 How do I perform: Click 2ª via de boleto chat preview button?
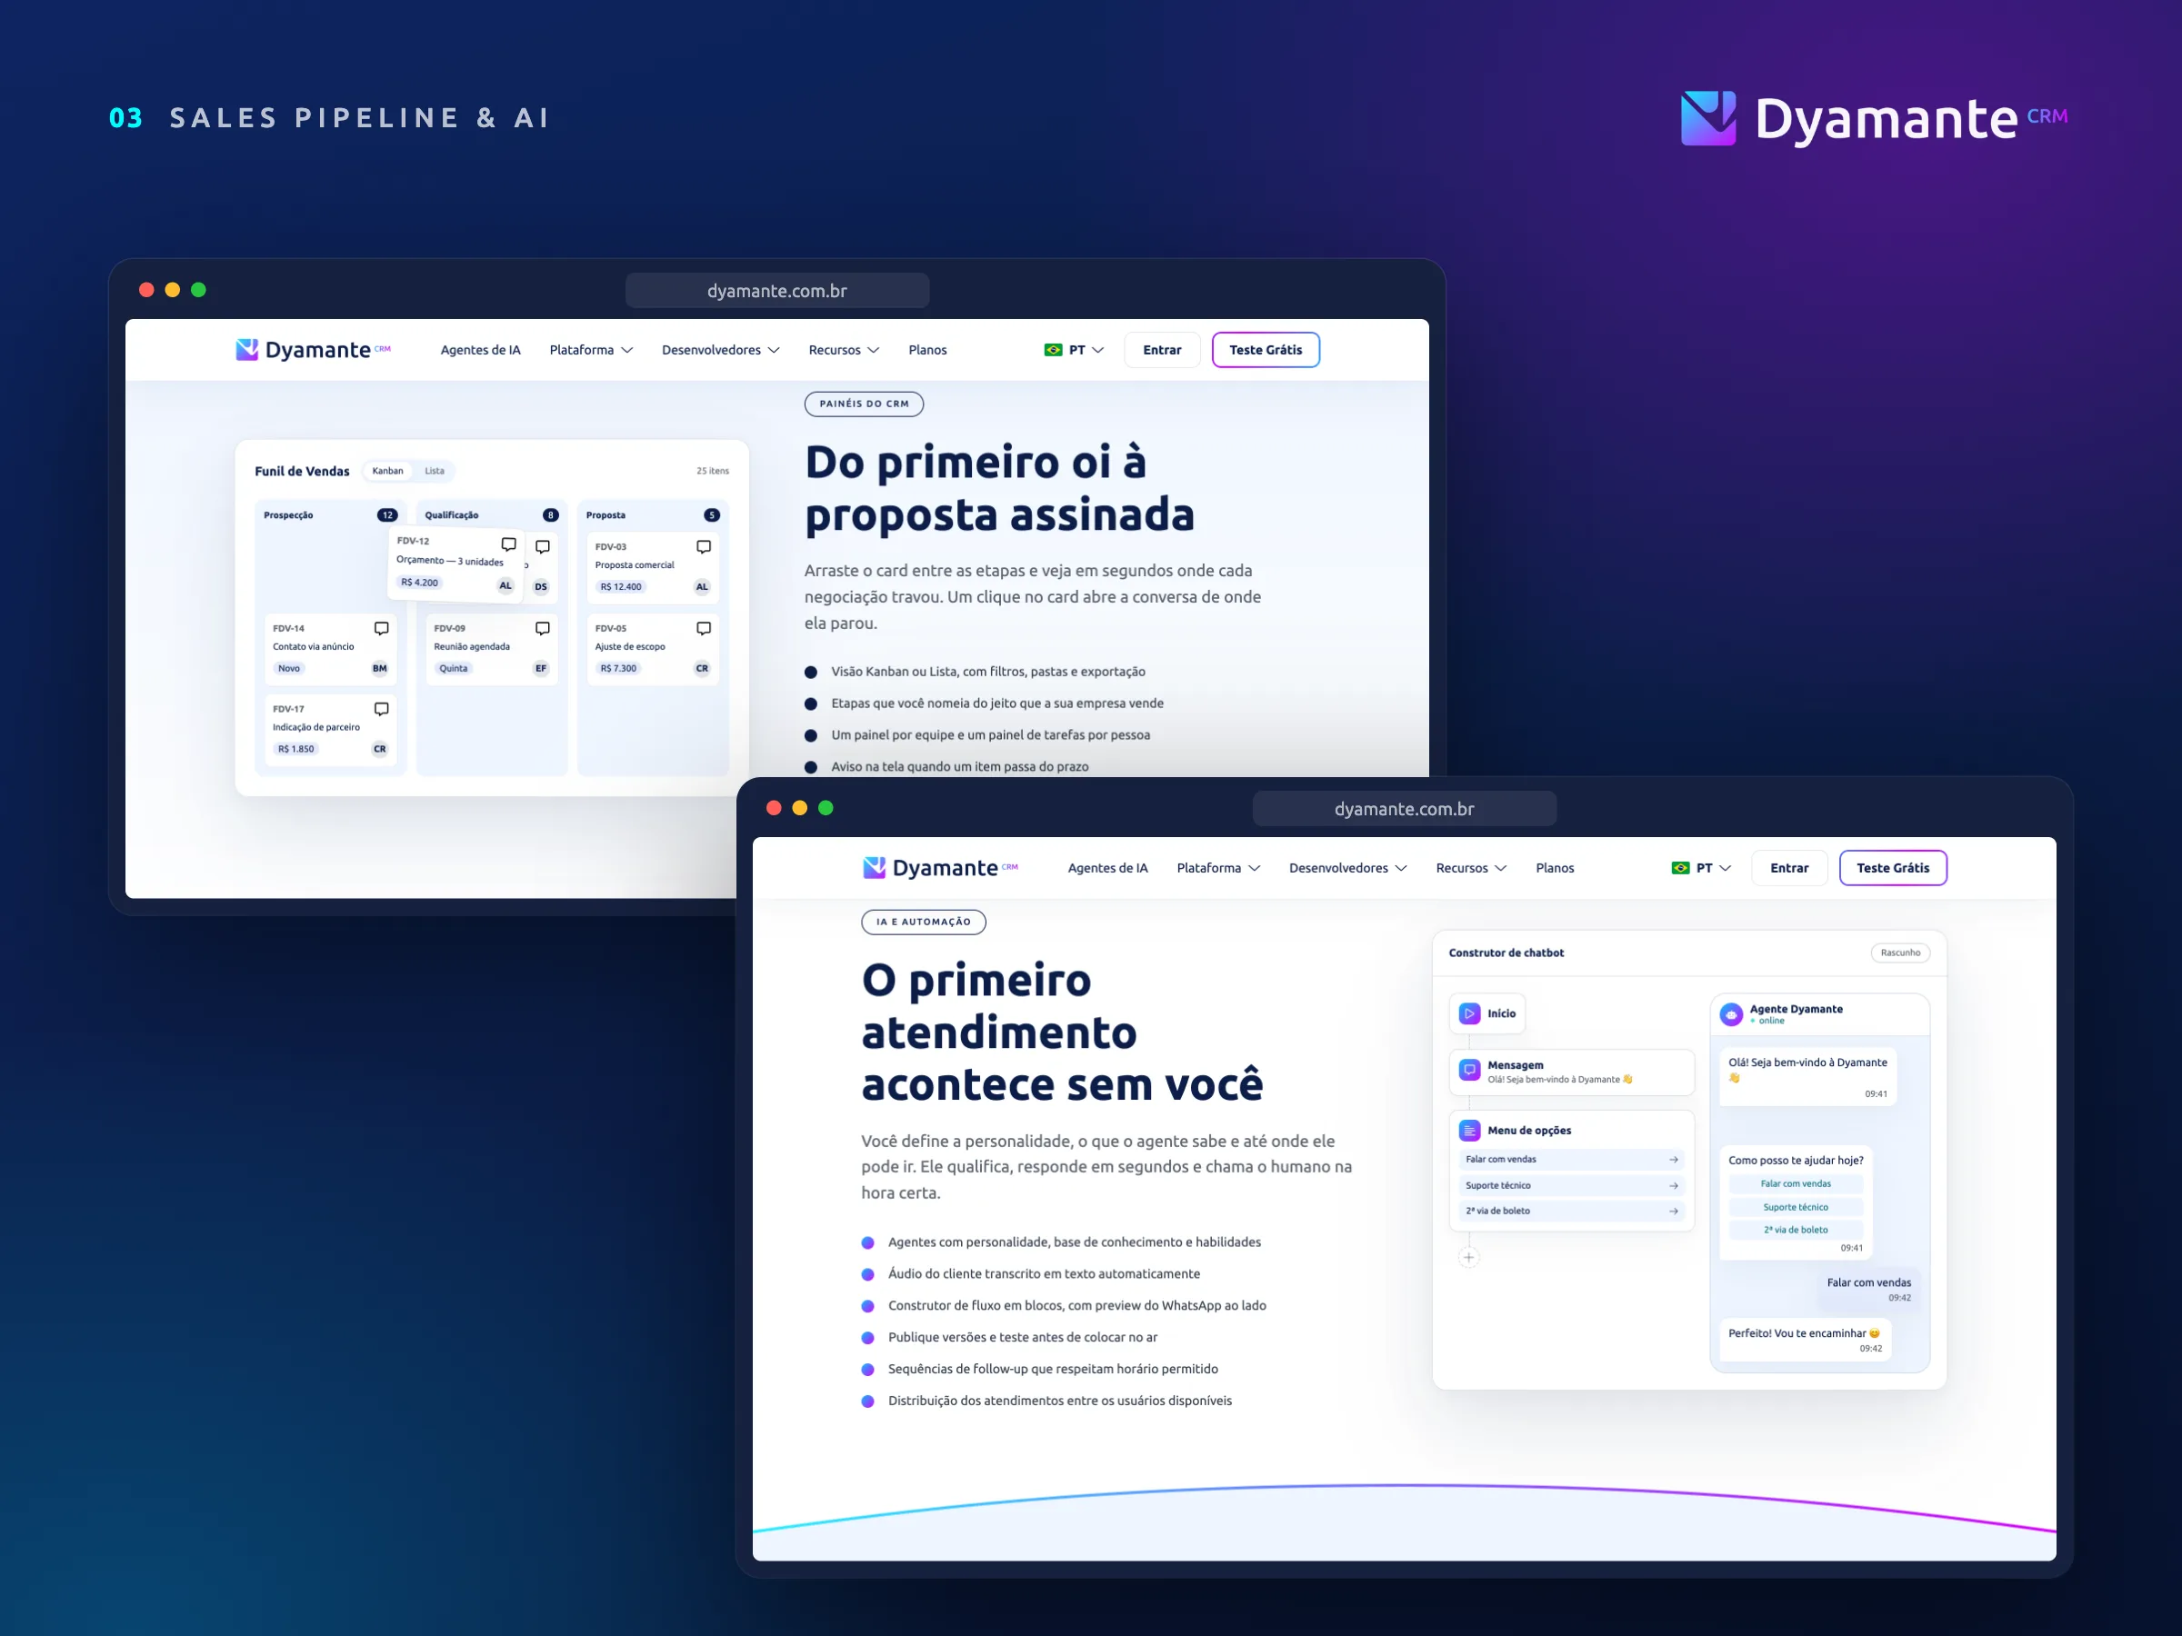tap(1796, 1230)
